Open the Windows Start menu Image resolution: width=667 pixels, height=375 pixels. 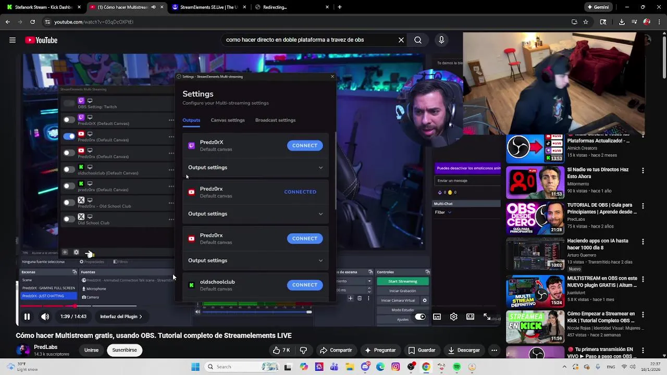click(x=195, y=367)
